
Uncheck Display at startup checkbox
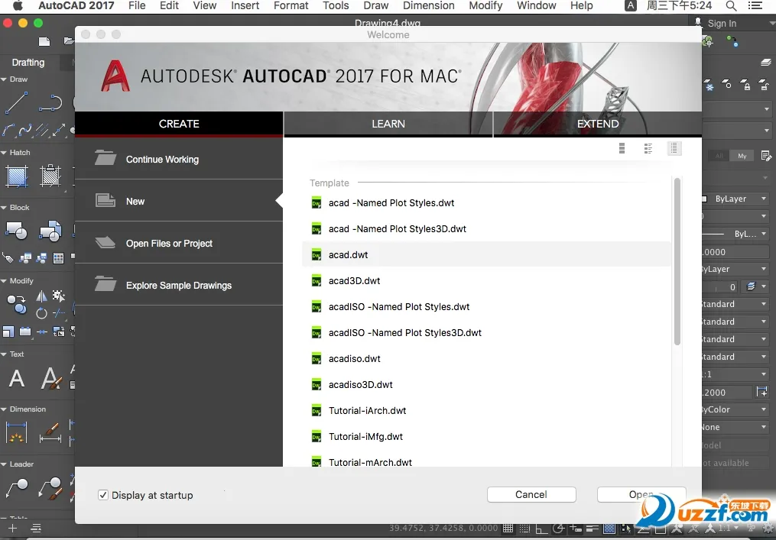pos(103,495)
